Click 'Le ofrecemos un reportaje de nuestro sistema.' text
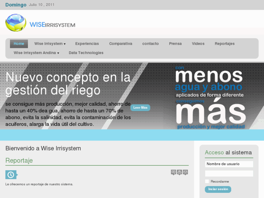The image size is (264, 198). click(39, 184)
